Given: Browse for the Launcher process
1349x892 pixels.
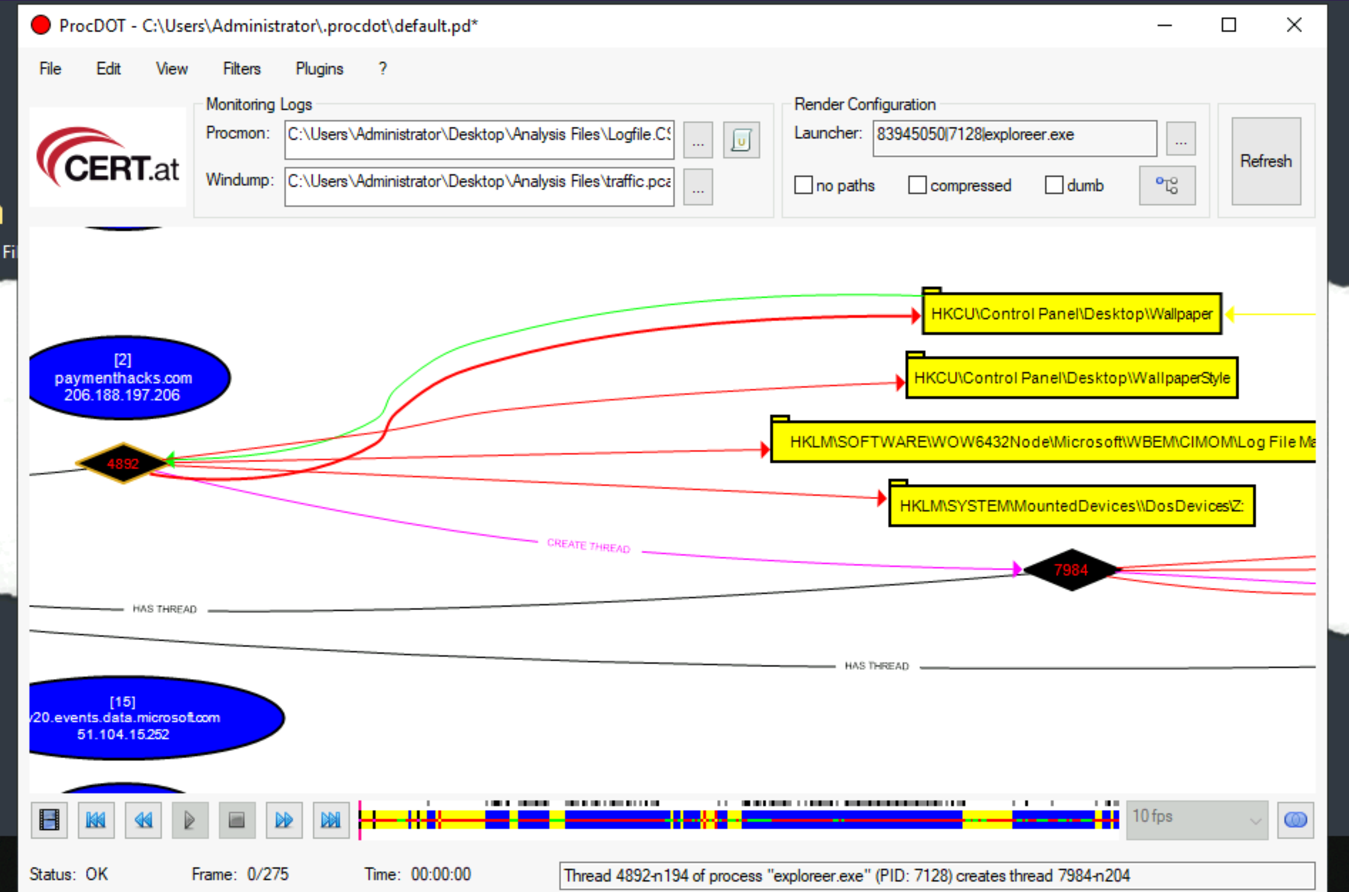Looking at the screenshot, I should 1180,138.
